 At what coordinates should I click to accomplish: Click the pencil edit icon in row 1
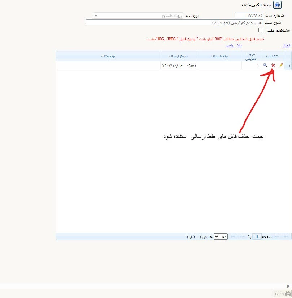coord(281,65)
